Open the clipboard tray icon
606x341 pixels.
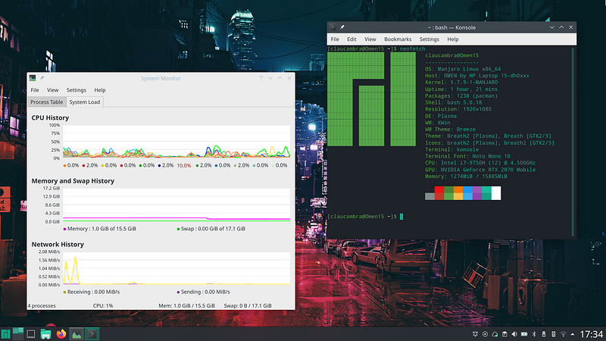point(504,334)
